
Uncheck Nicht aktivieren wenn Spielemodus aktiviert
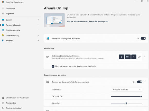point(53,66)
